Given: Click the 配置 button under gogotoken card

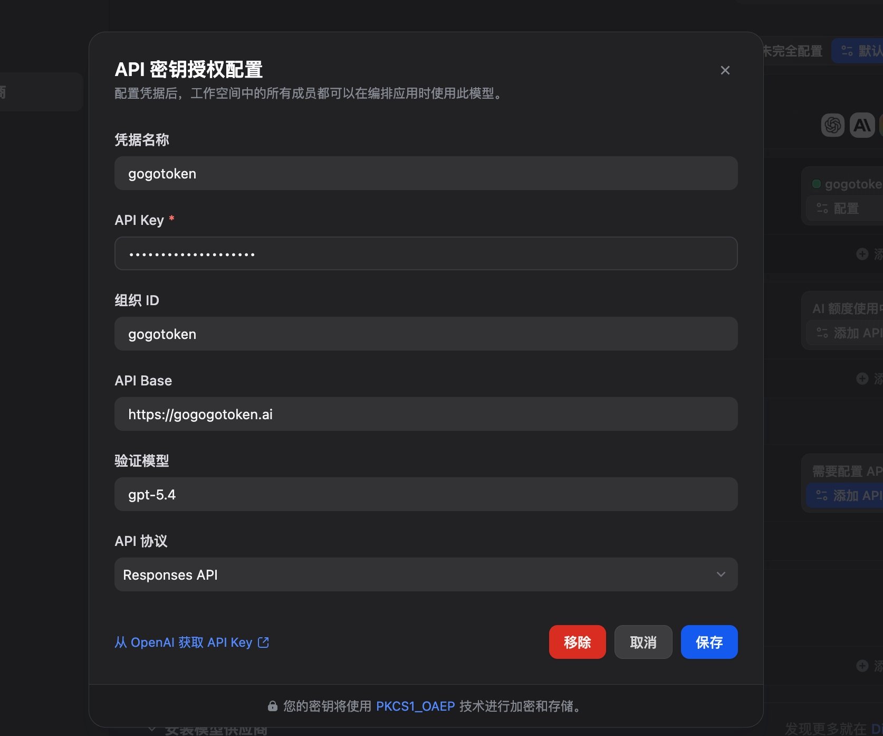Looking at the screenshot, I should (x=844, y=208).
